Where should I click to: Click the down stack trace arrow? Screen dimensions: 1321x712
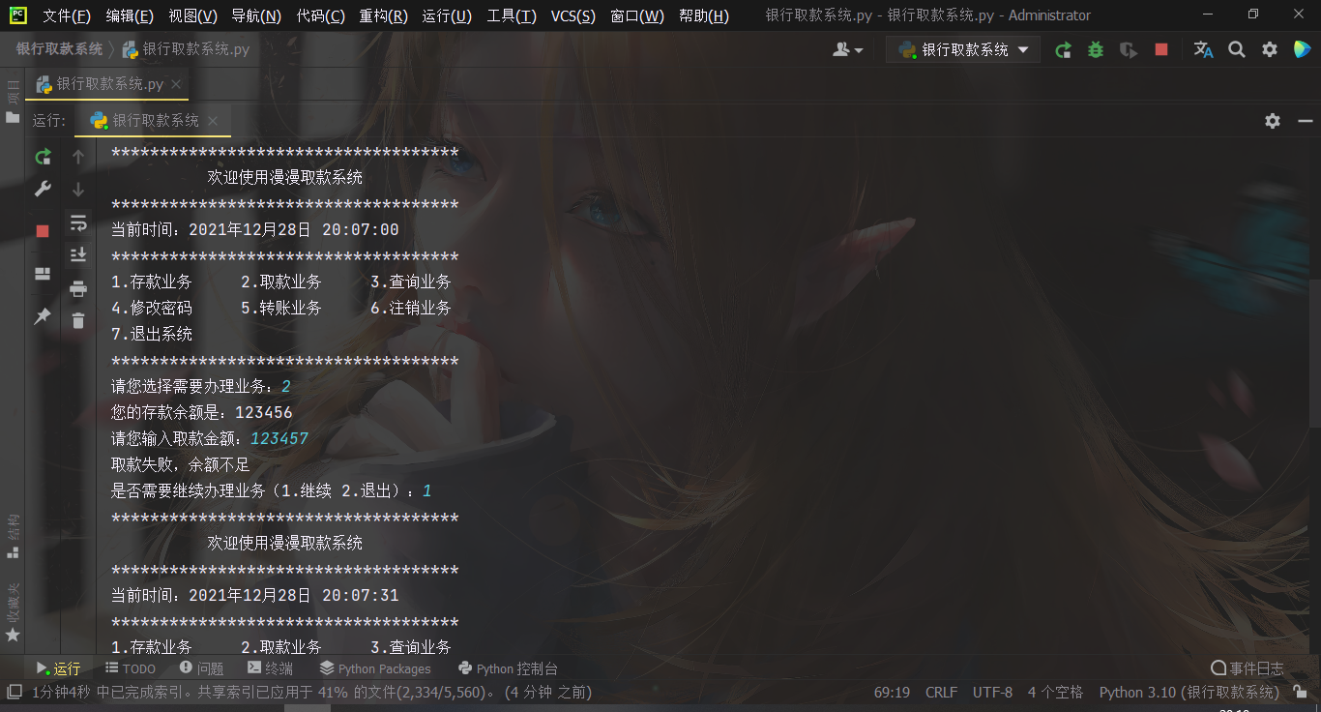point(78,190)
